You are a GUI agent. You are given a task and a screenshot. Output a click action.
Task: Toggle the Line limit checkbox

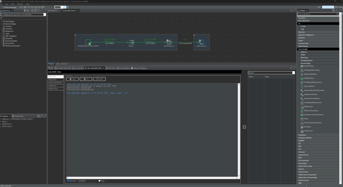pos(68,181)
